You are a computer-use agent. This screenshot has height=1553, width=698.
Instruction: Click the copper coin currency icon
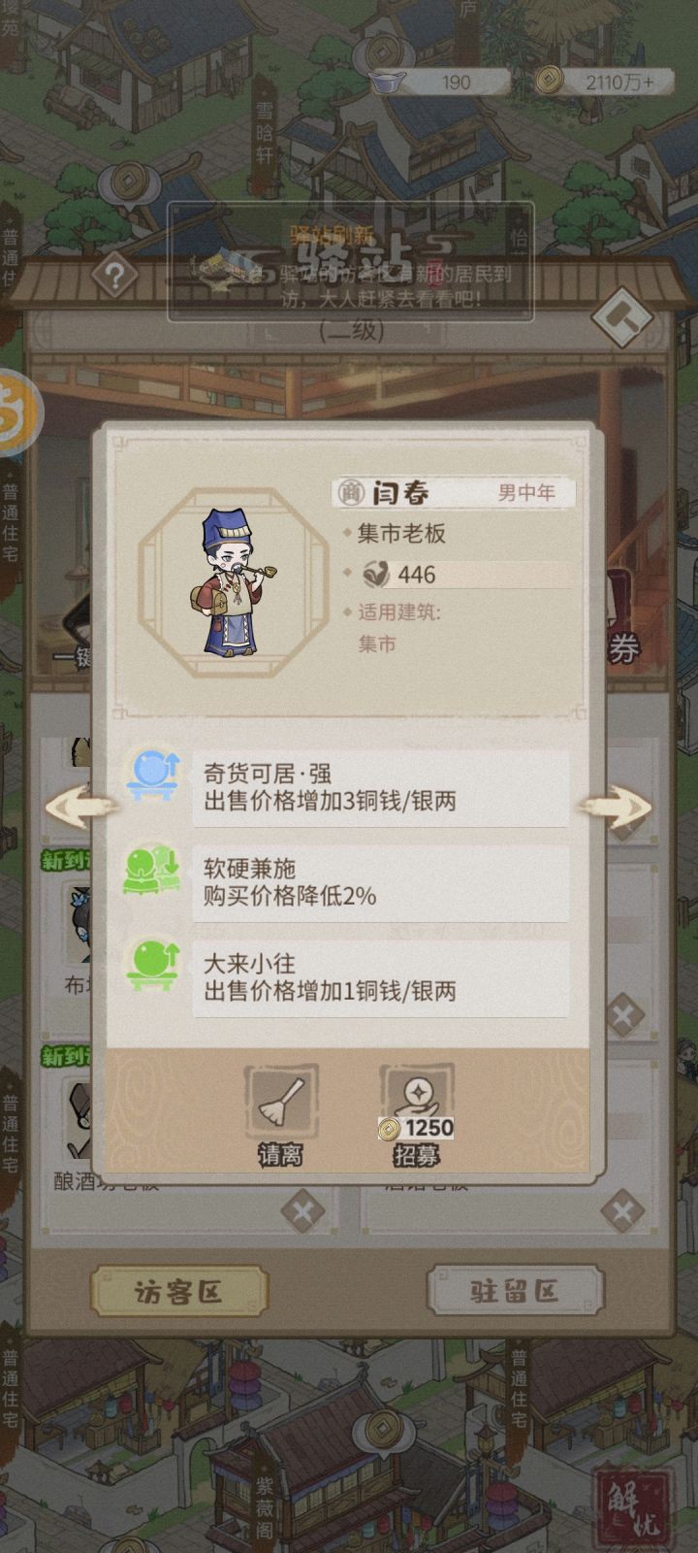pyautogui.click(x=549, y=80)
